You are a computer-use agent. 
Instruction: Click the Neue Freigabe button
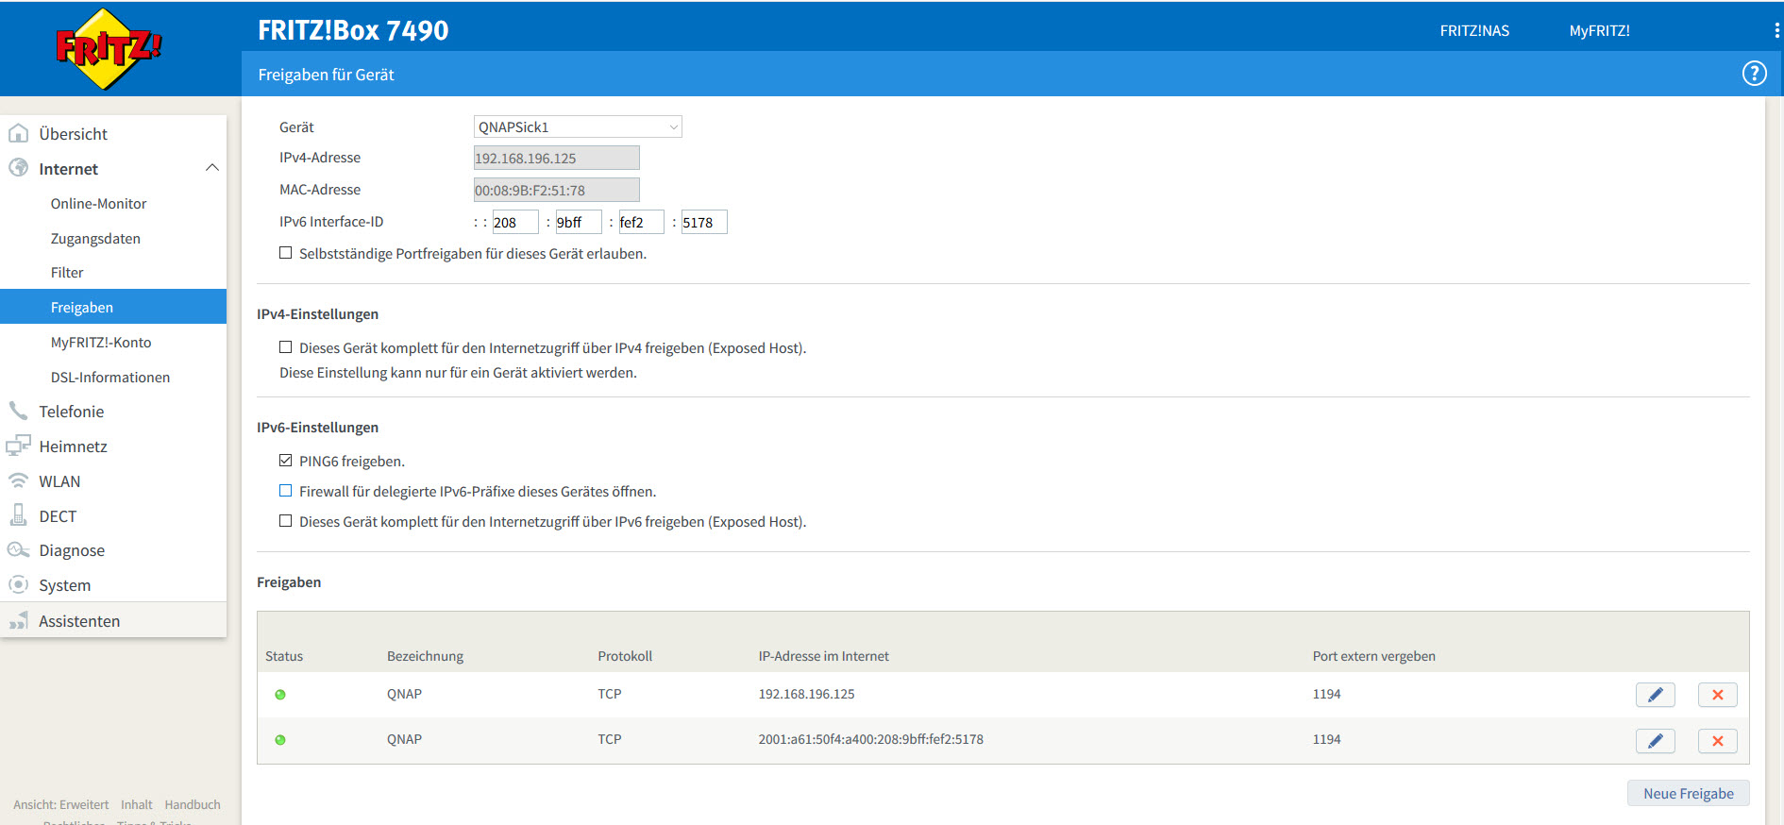(x=1688, y=794)
